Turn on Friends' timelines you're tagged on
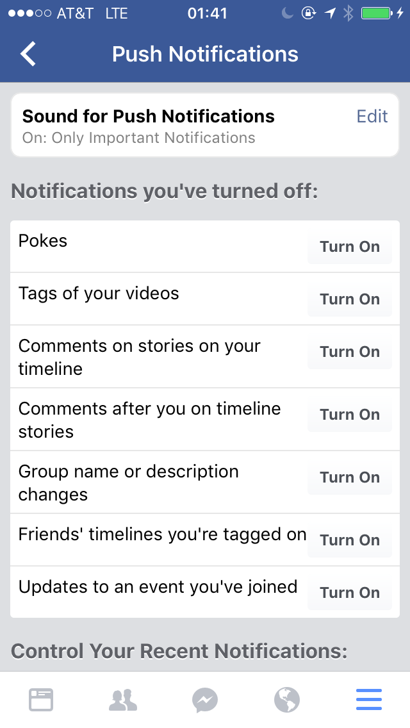The width and height of the screenshot is (410, 728). click(350, 540)
